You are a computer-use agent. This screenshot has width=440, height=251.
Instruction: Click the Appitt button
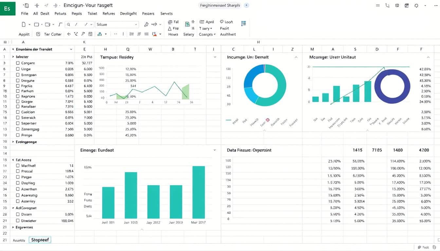(24, 34)
